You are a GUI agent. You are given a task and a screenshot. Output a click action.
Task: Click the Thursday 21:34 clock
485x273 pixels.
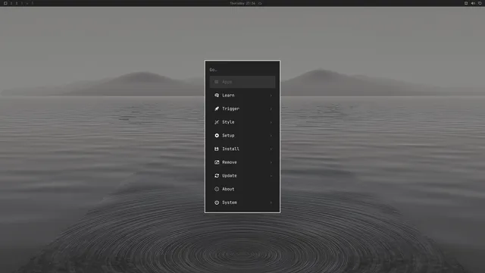point(242,3)
